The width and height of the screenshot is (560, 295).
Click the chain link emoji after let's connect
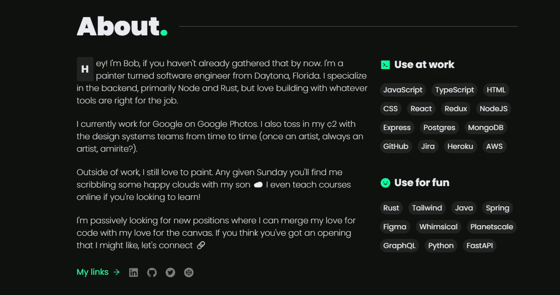(x=201, y=245)
